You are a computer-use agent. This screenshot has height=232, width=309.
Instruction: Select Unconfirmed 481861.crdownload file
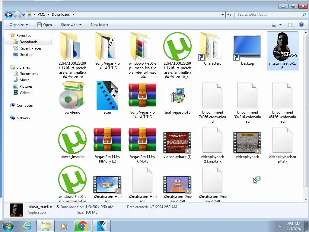point(282,95)
